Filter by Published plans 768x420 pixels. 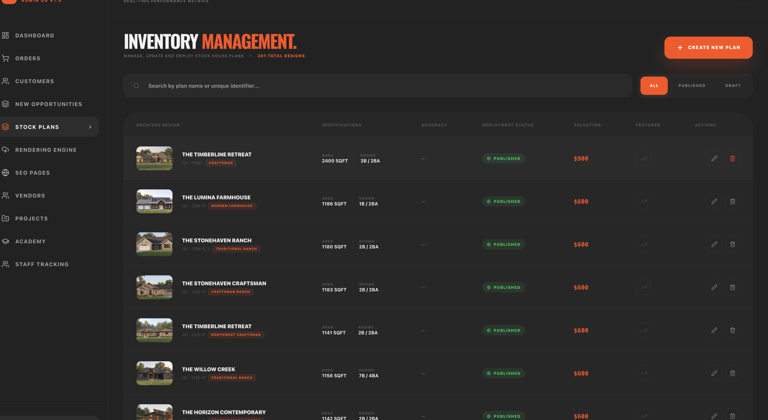point(692,86)
